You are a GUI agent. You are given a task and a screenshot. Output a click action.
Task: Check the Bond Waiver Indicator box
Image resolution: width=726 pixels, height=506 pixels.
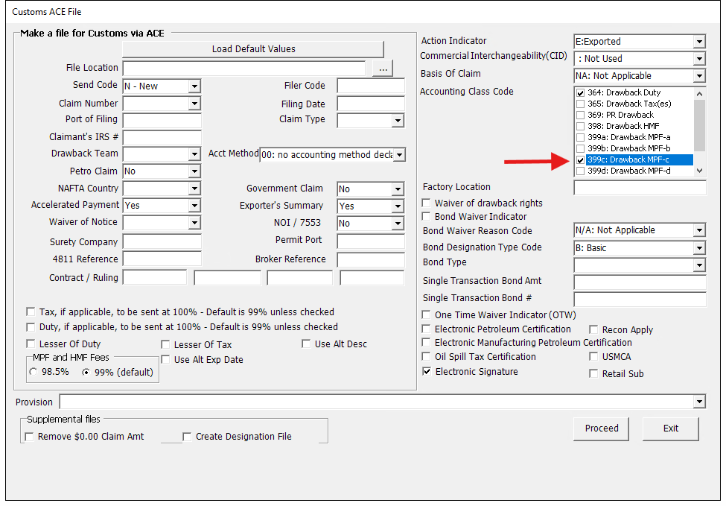427,216
